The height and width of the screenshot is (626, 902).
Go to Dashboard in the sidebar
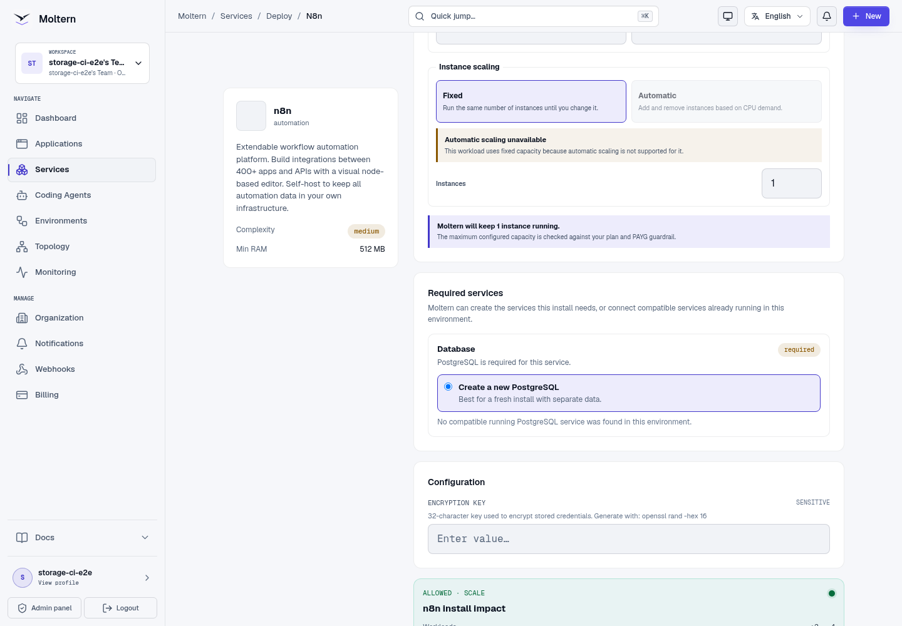[81, 118]
